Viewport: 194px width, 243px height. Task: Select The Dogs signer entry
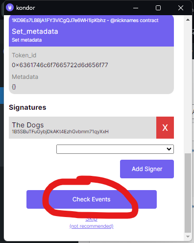(x=82, y=127)
